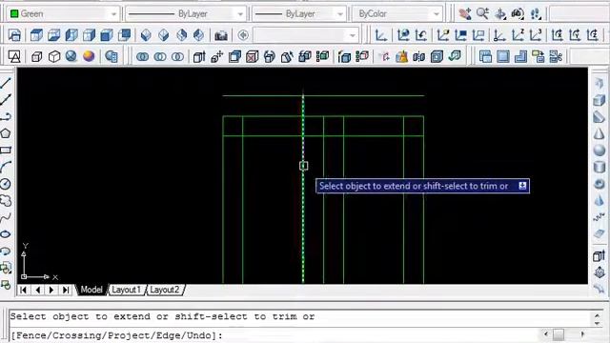The height and width of the screenshot is (343, 610).
Task: Switch to the Layout2 tab
Action: point(165,290)
